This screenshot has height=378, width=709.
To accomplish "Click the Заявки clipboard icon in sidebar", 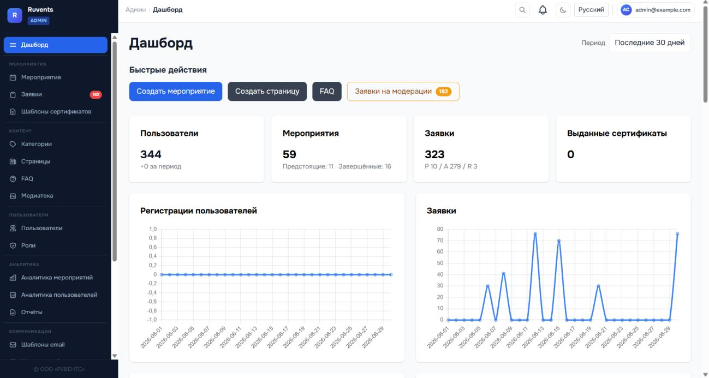I will click(13, 94).
